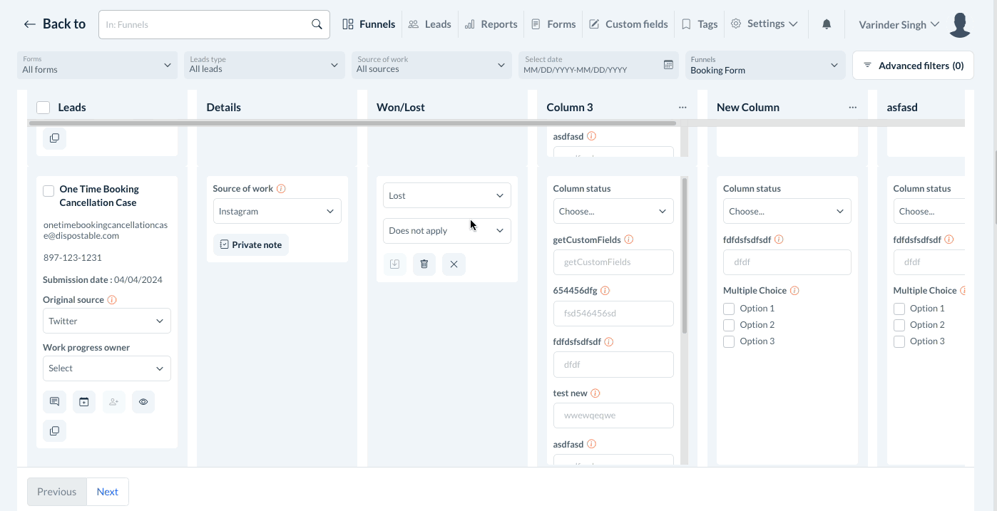Click the back arrow icon
997x511 pixels.
(x=29, y=24)
